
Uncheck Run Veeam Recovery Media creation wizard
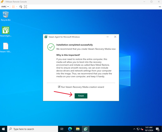pyautogui.click(x=59, y=87)
